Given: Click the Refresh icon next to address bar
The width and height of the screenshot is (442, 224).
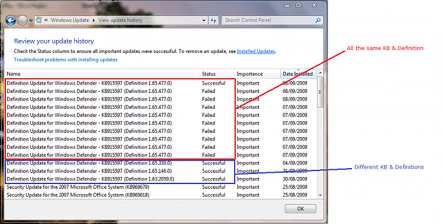Looking at the screenshot, I should point(213,20).
